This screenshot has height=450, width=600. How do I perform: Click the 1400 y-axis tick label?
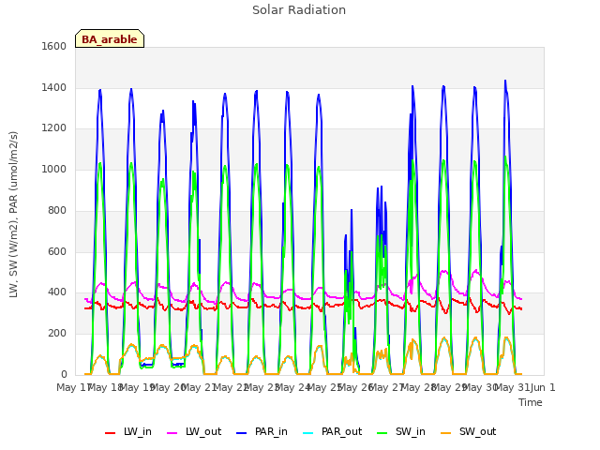[54, 87]
